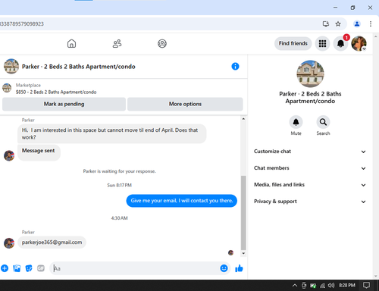This screenshot has height=291, width=379.
Task: Choose a sticker icon in composer
Action: pyautogui.click(x=29, y=268)
